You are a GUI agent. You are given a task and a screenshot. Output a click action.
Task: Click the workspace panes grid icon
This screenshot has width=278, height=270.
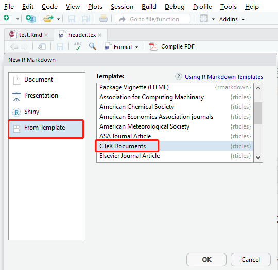click(203, 19)
